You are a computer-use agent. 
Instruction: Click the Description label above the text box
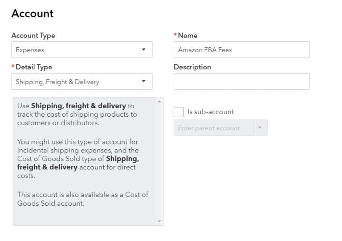[192, 67]
